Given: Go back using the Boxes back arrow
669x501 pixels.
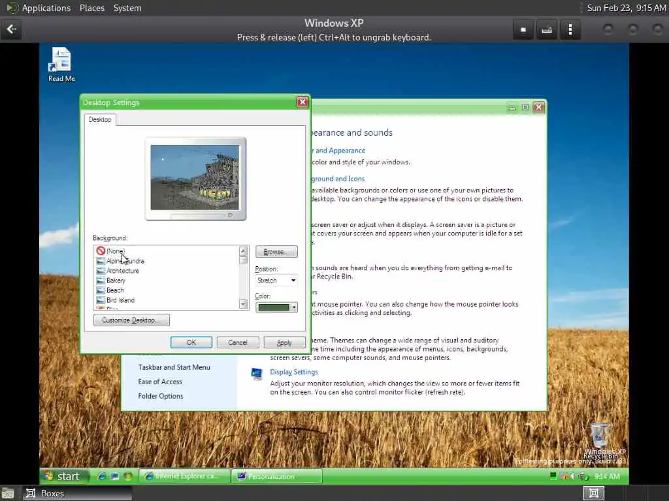Looking at the screenshot, I should (12, 29).
